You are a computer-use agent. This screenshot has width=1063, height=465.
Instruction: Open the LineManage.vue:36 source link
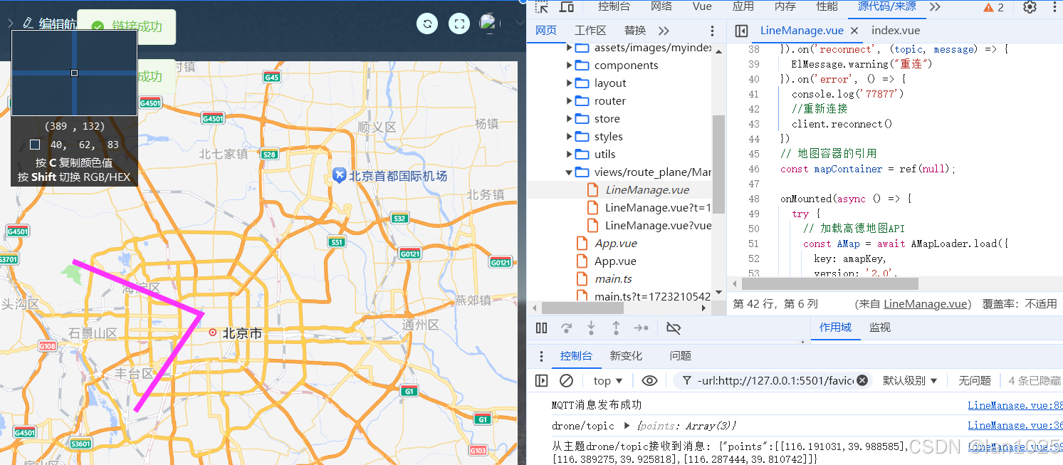coord(1015,425)
